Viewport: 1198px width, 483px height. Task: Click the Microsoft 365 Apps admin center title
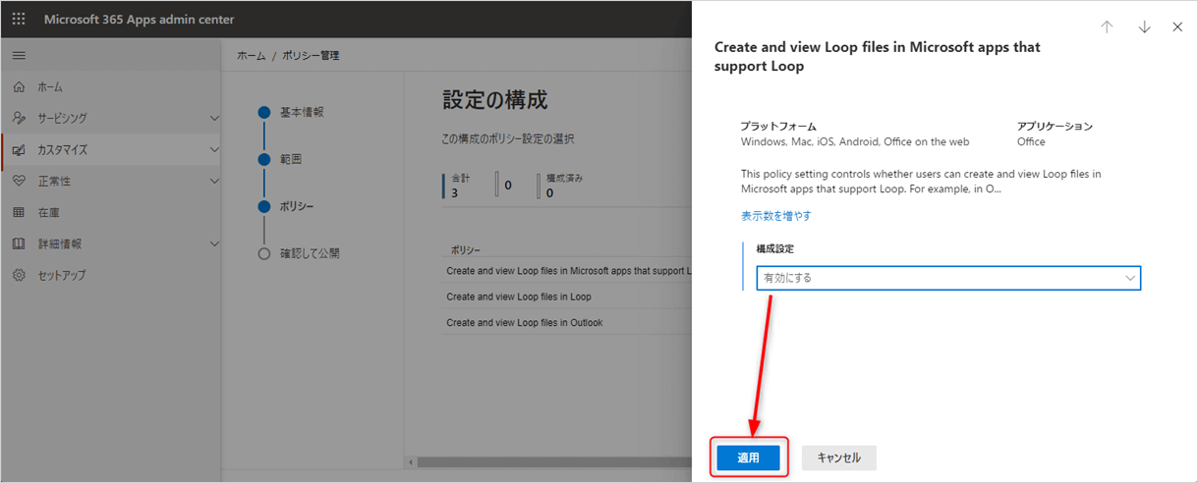pyautogui.click(x=139, y=20)
